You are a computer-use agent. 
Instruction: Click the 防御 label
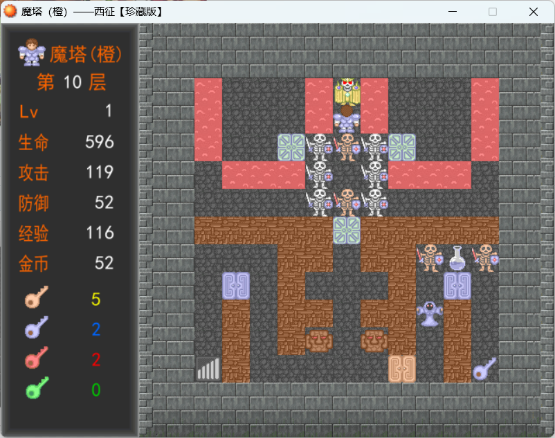[x=34, y=203]
